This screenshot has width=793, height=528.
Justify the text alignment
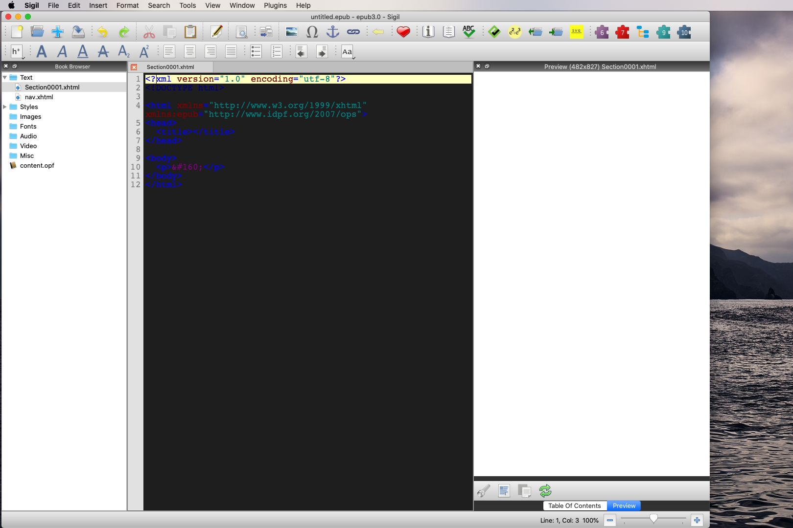231,51
